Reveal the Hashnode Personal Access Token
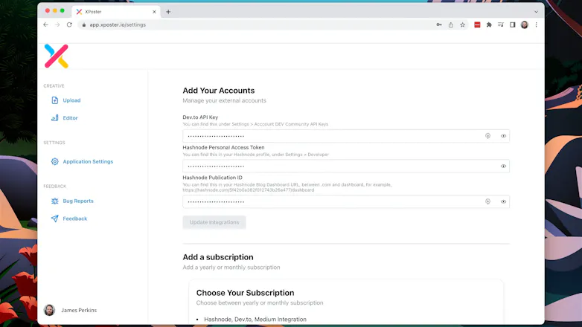Viewport: 582px width, 327px height. click(503, 166)
